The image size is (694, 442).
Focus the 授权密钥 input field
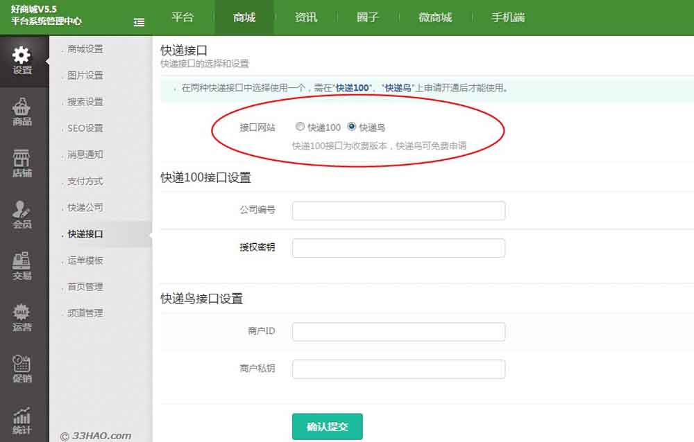click(398, 248)
